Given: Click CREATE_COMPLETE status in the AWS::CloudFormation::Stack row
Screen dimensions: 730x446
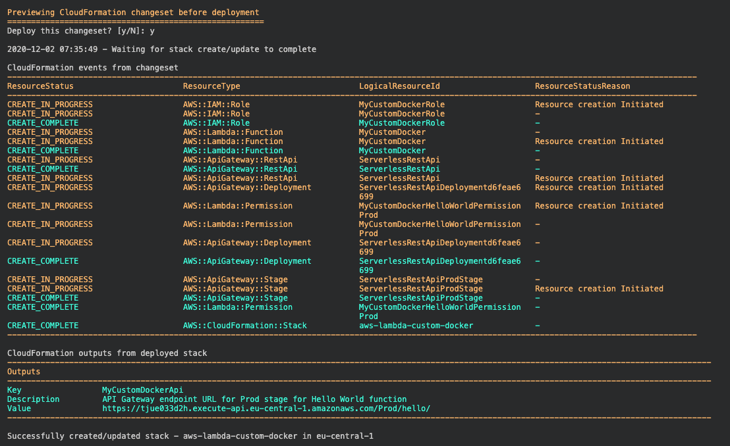Looking at the screenshot, I should tap(43, 326).
